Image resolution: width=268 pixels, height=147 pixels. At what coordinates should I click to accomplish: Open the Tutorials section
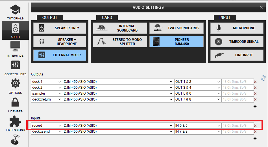tap(15, 12)
